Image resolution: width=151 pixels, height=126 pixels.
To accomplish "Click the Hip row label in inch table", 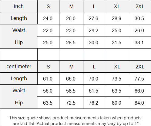I will tap(19, 42).
